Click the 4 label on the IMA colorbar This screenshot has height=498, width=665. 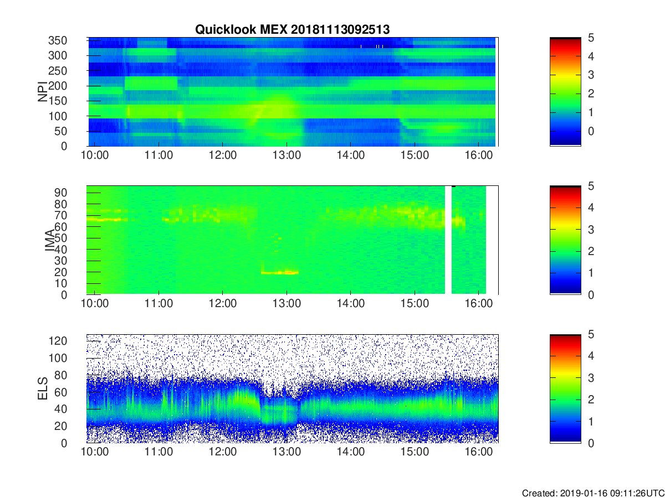tap(590, 208)
